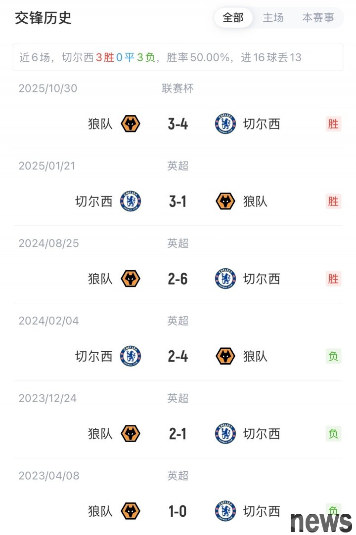This screenshot has width=356, height=535.
Task: Tap Chelsea crest in 2025/01/21 match
Action: (131, 201)
